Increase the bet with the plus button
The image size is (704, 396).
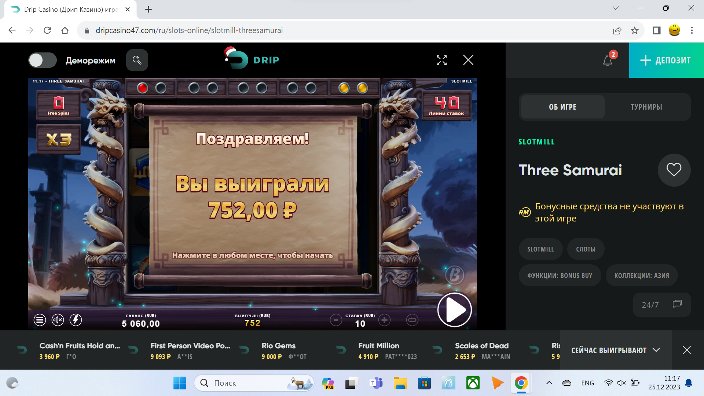[384, 320]
